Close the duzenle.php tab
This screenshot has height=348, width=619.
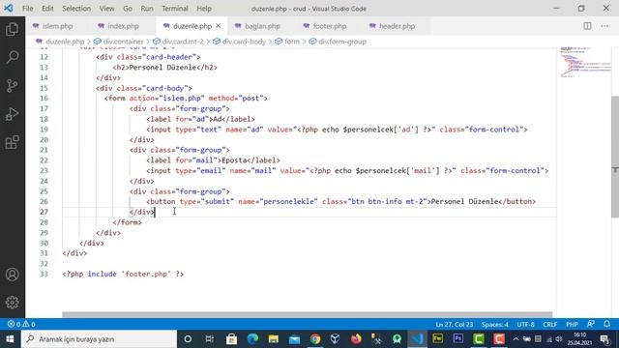pyautogui.click(x=219, y=26)
